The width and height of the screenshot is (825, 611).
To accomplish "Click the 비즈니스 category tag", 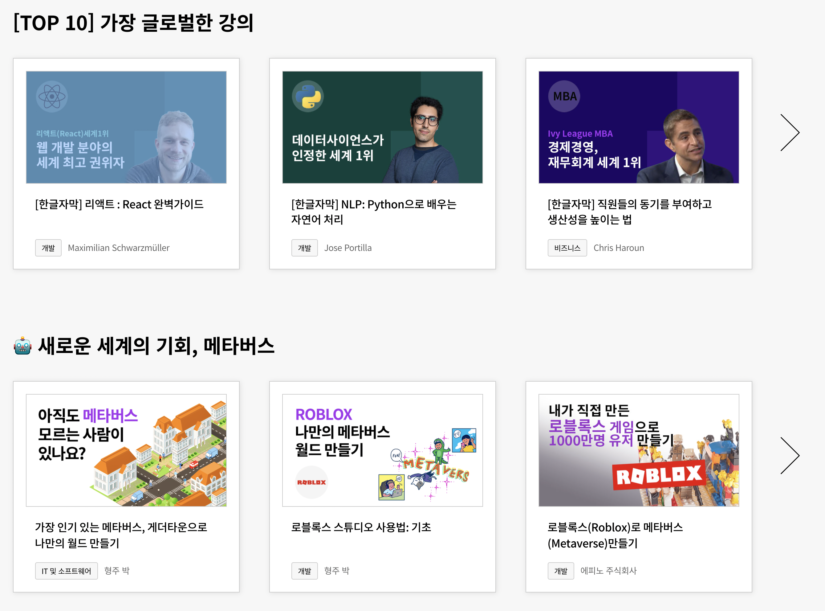I will click(567, 248).
